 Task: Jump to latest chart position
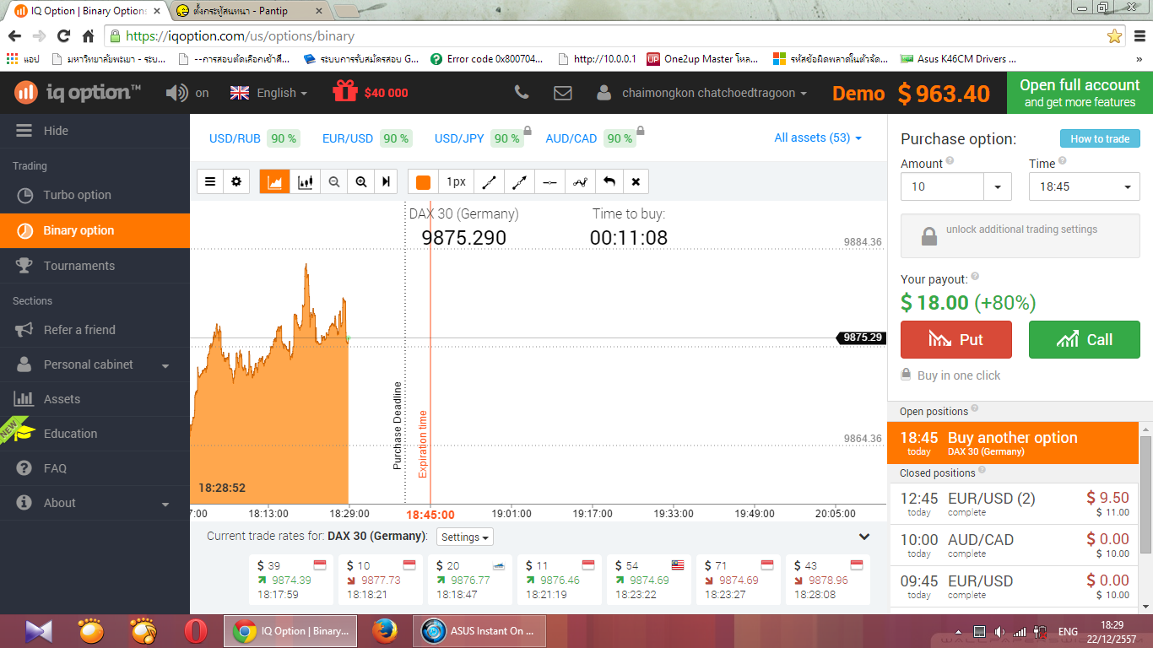(x=386, y=181)
